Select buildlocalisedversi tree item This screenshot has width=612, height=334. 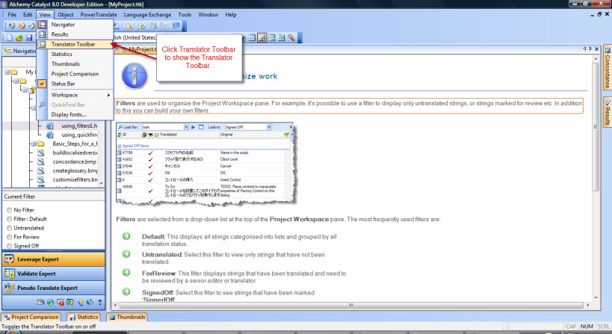pos(75,152)
